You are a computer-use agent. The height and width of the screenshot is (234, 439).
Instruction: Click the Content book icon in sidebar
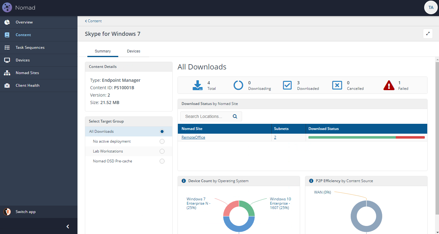coord(7,35)
